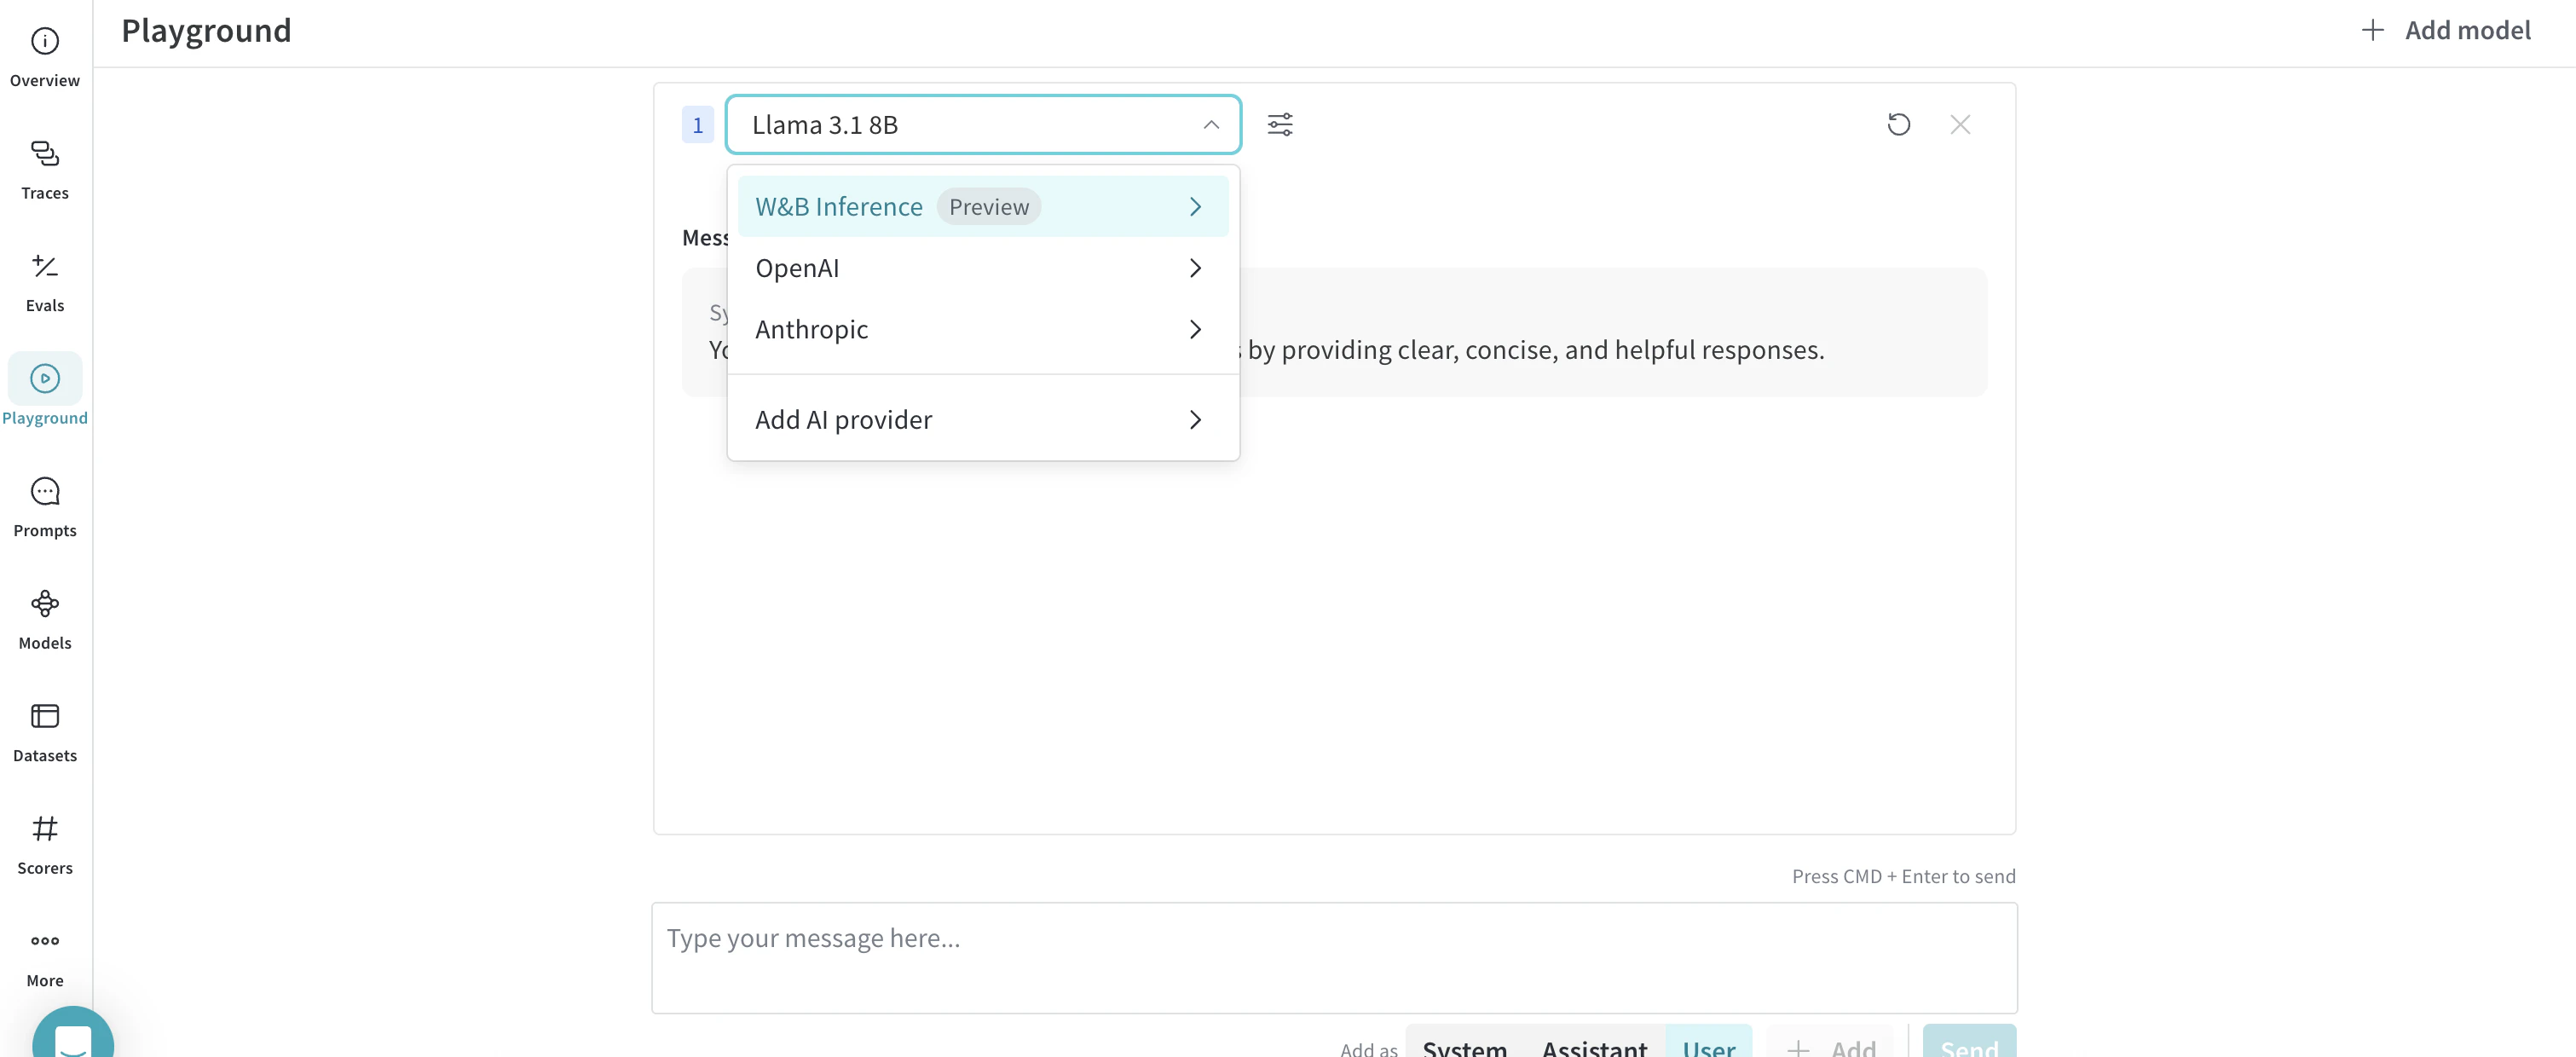Screen dimensions: 2576x1057
Task: Open model settings sliders icon
Action: [1280, 125]
